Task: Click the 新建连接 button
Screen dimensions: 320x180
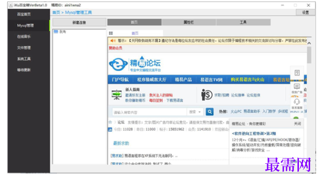Action: coord(79,23)
